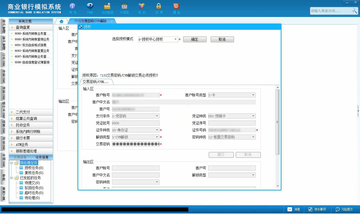
Task: Open 证件种类 dropdown in dialog
Action: pyautogui.click(x=157, y=130)
